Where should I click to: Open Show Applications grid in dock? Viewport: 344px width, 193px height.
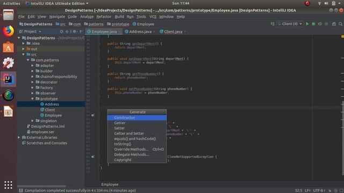click(9, 184)
